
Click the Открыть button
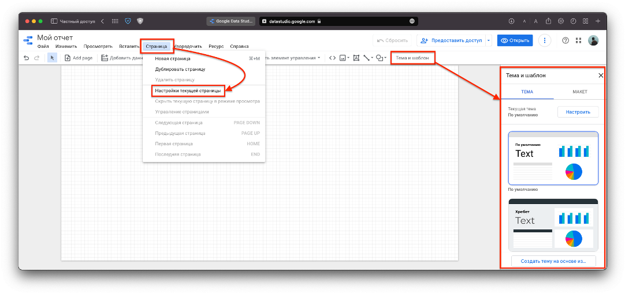(515, 40)
